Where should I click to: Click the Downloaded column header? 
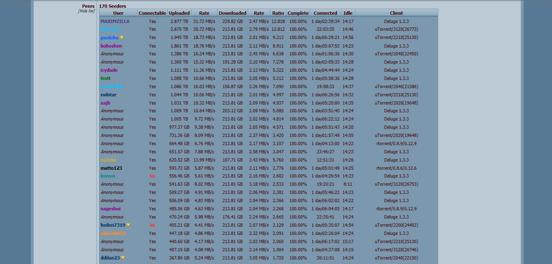(232, 13)
